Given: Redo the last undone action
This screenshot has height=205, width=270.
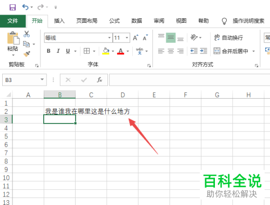Looking at the screenshot, I should coord(40,7).
